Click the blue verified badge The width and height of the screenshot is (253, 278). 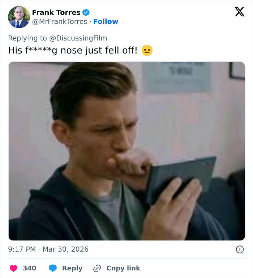click(86, 13)
